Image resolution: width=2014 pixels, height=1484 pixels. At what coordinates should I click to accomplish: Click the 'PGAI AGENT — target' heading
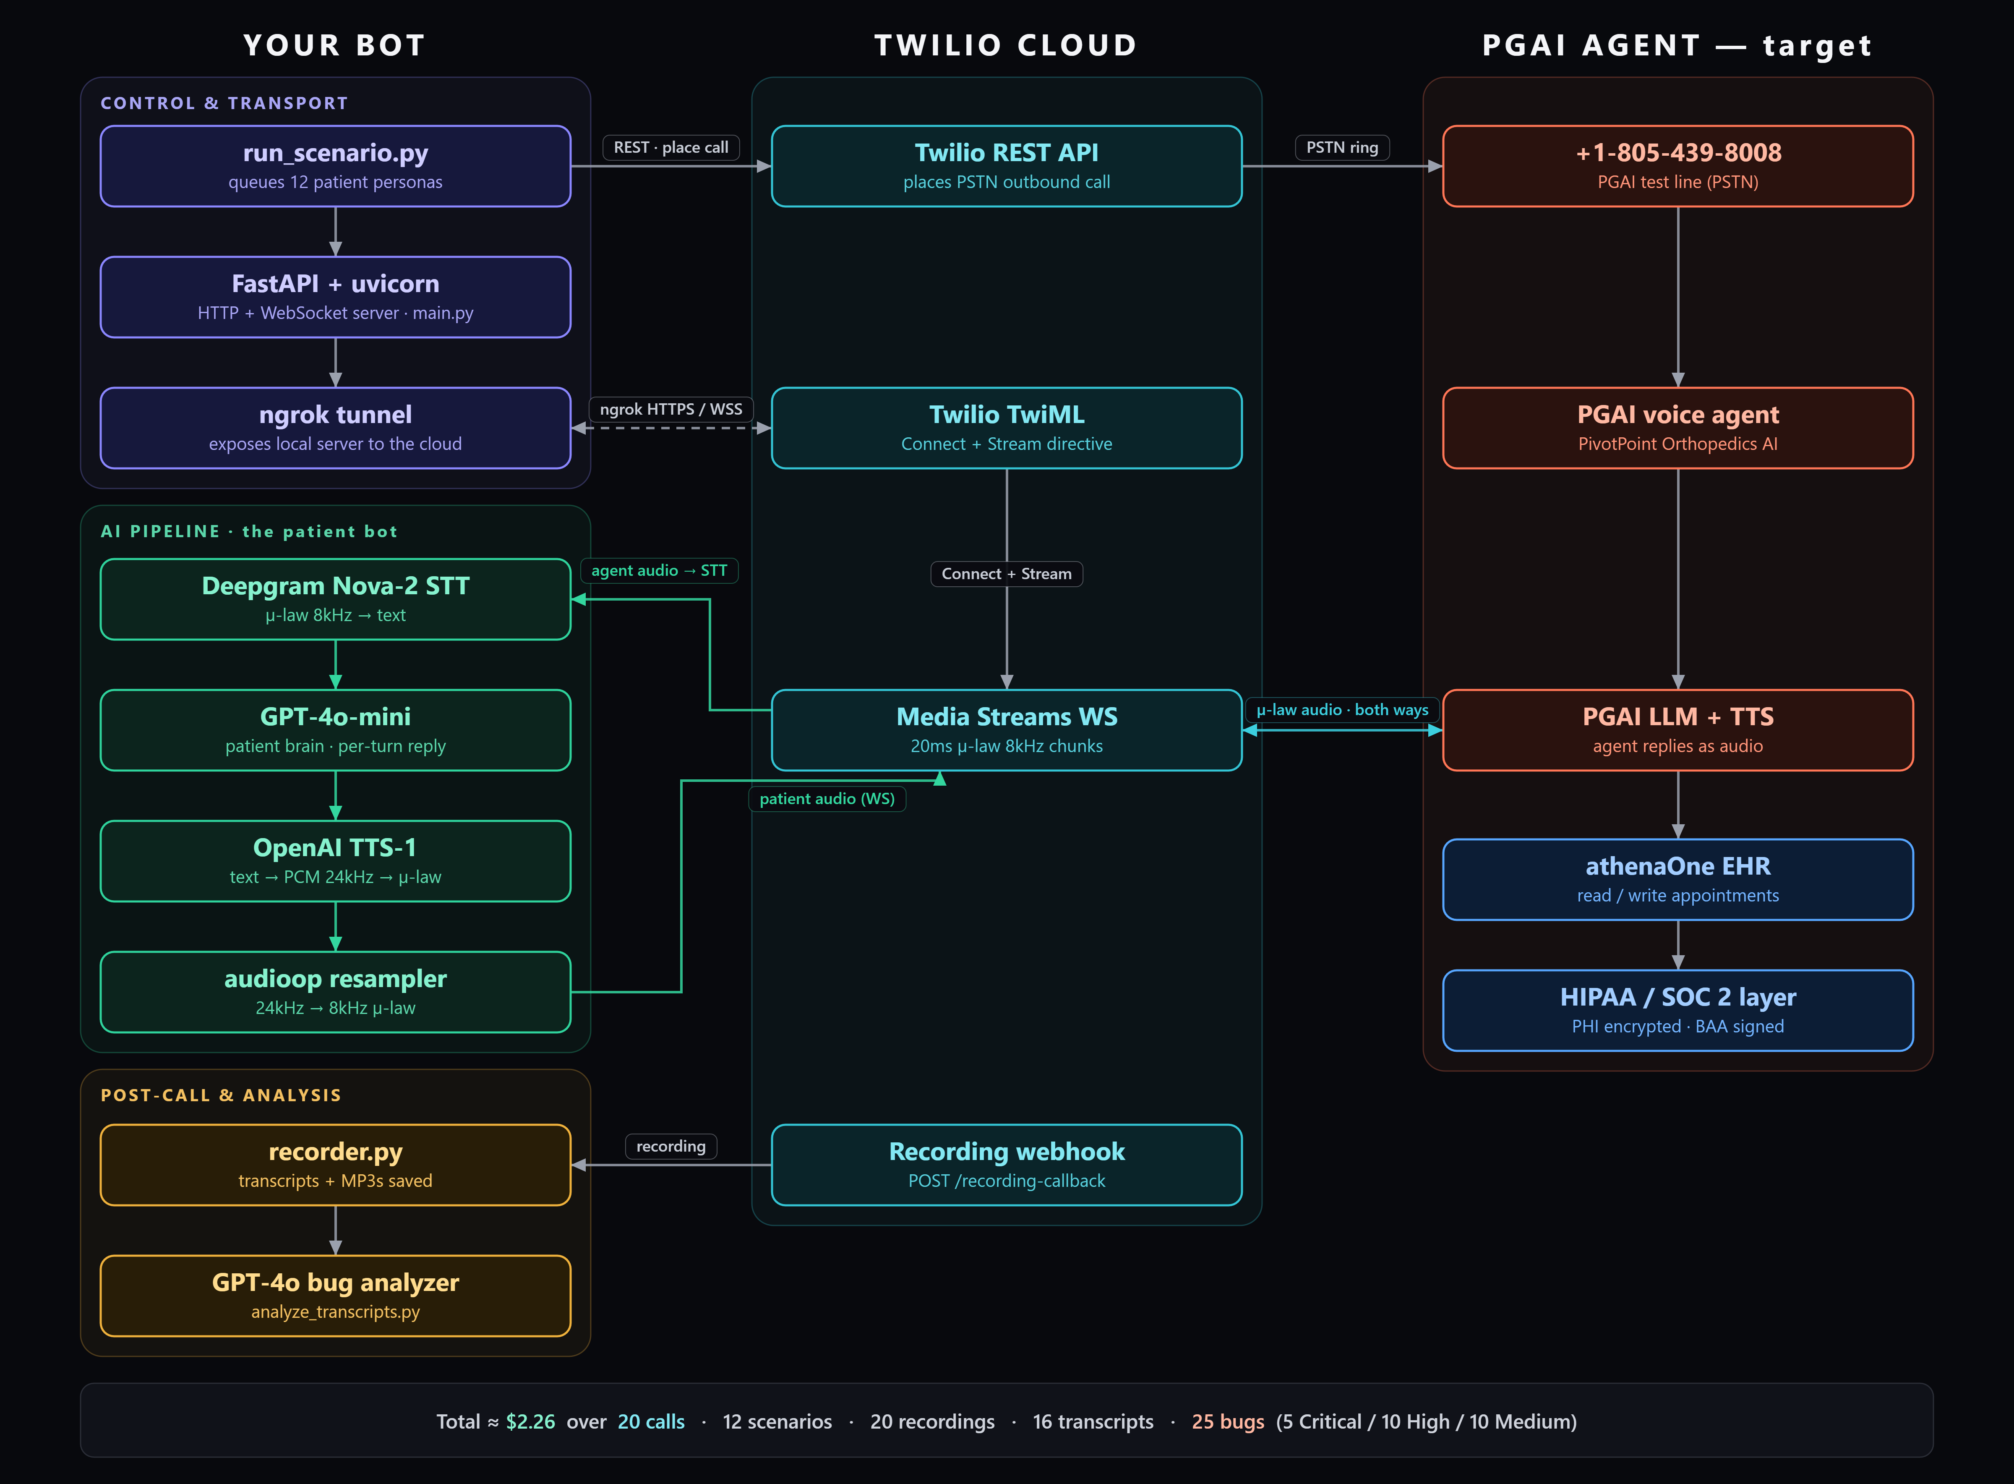point(1677,45)
